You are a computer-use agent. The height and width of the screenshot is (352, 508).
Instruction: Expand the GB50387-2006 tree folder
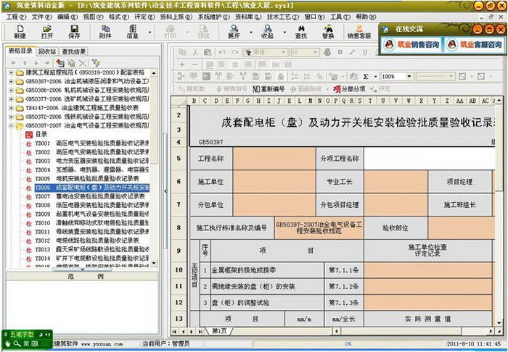pos(10,80)
